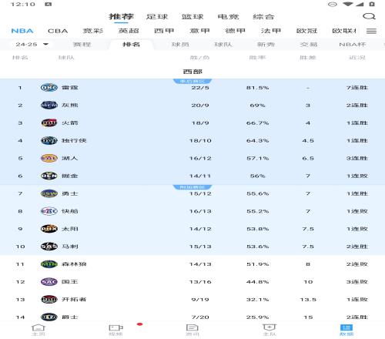Expand the 24-25 season dropdown

tap(32, 45)
